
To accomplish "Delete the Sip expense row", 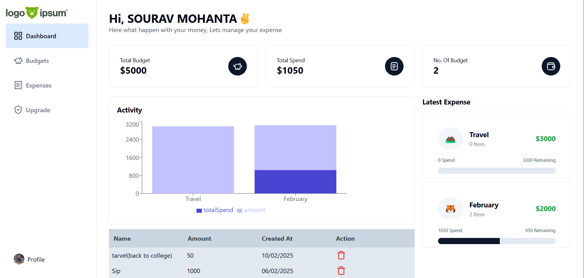I will (341, 271).
